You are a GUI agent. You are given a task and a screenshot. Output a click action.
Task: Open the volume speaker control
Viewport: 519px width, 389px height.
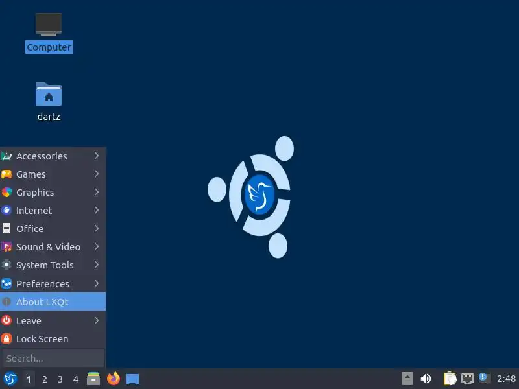pos(426,379)
